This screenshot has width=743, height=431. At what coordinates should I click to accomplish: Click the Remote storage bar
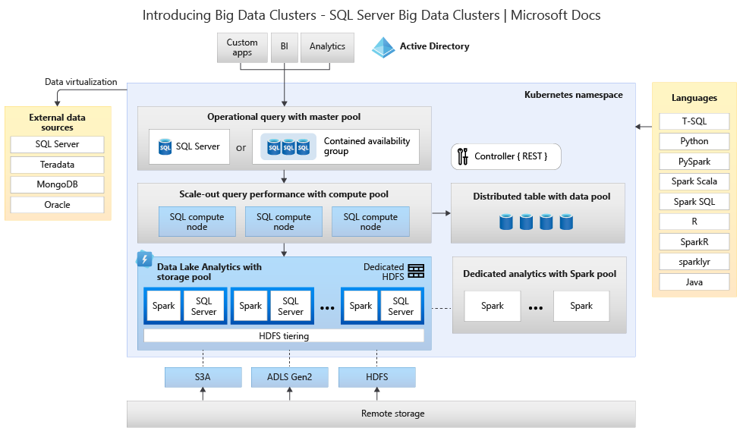[381, 414]
